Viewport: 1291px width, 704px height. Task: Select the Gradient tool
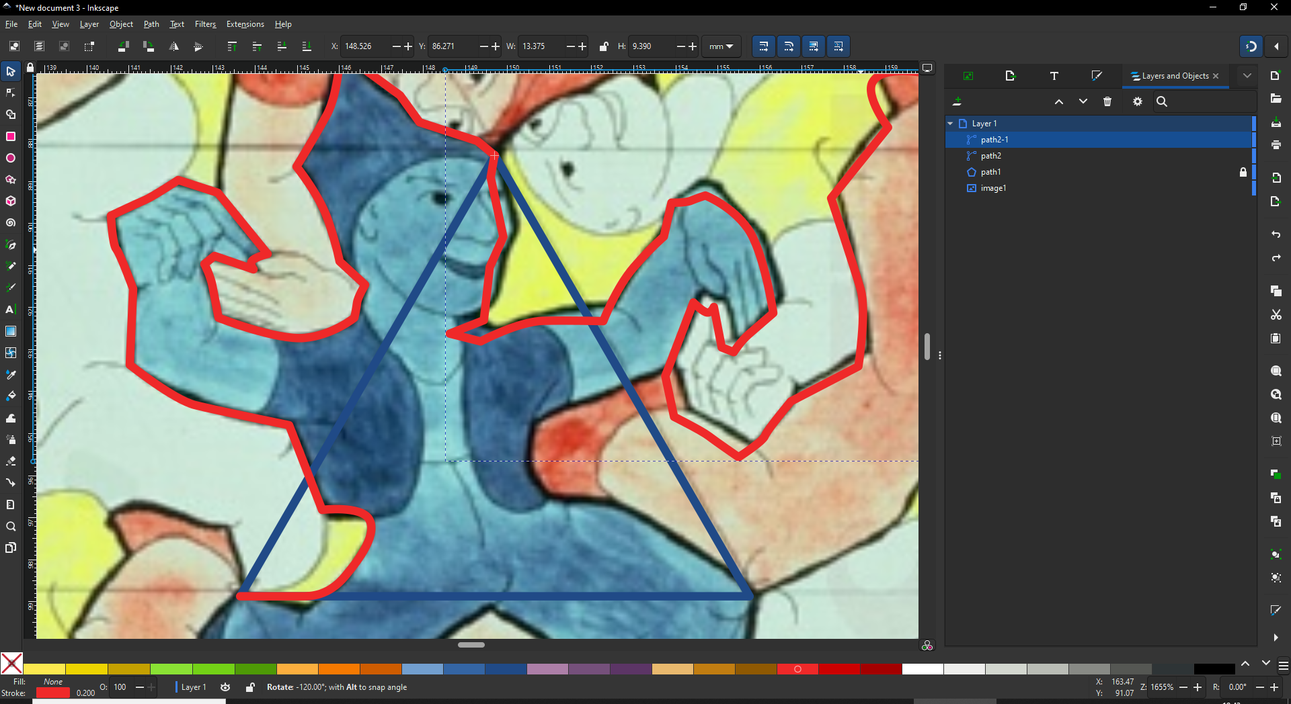click(x=11, y=331)
